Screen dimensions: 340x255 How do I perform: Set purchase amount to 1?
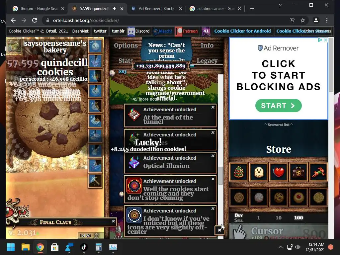258,218
